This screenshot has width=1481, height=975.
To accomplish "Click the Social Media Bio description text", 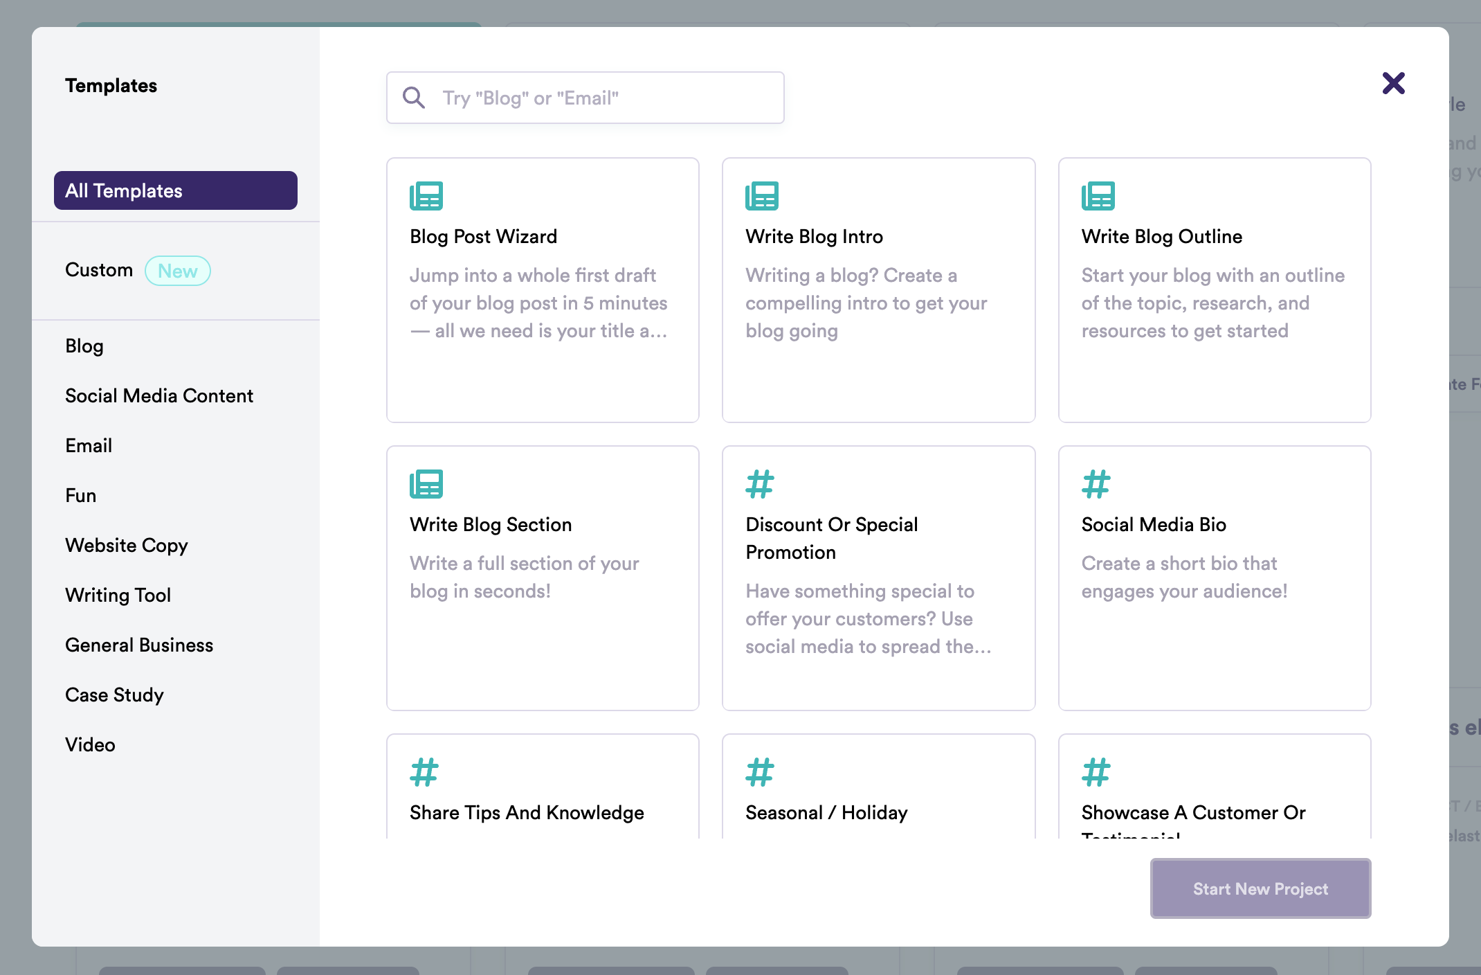I will [1184, 577].
